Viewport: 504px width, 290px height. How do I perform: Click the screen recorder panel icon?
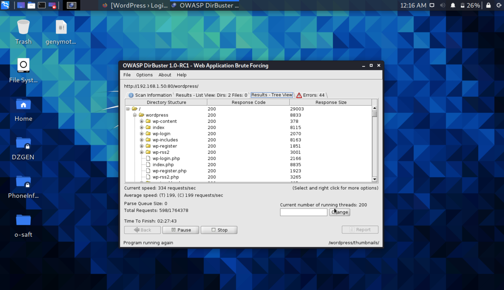[52, 5]
